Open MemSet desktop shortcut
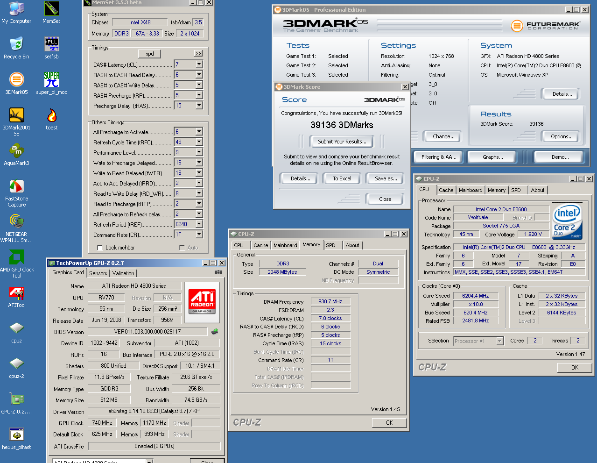 51,13
